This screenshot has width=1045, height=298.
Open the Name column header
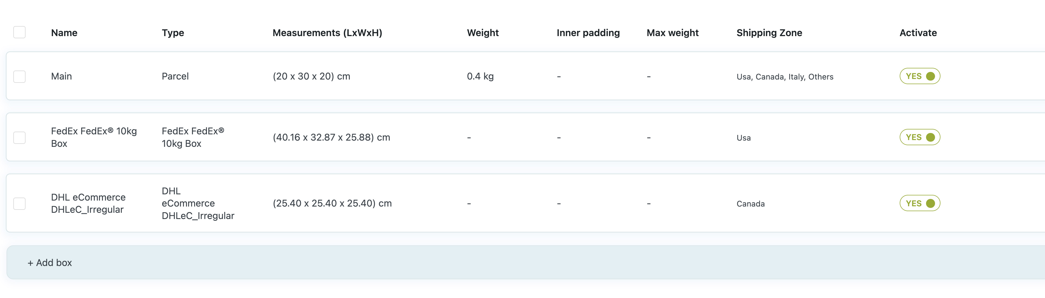click(64, 33)
